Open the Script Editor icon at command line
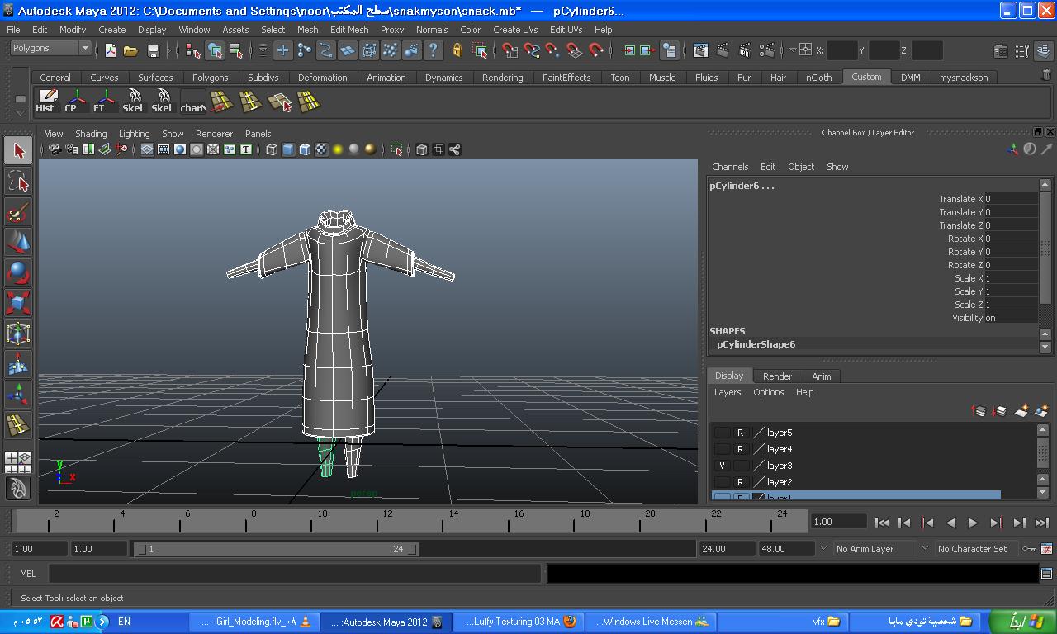1057x634 pixels. pyautogui.click(x=1046, y=574)
